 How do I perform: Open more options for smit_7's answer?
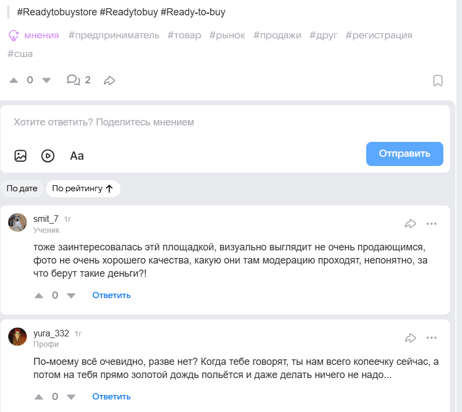click(x=432, y=224)
